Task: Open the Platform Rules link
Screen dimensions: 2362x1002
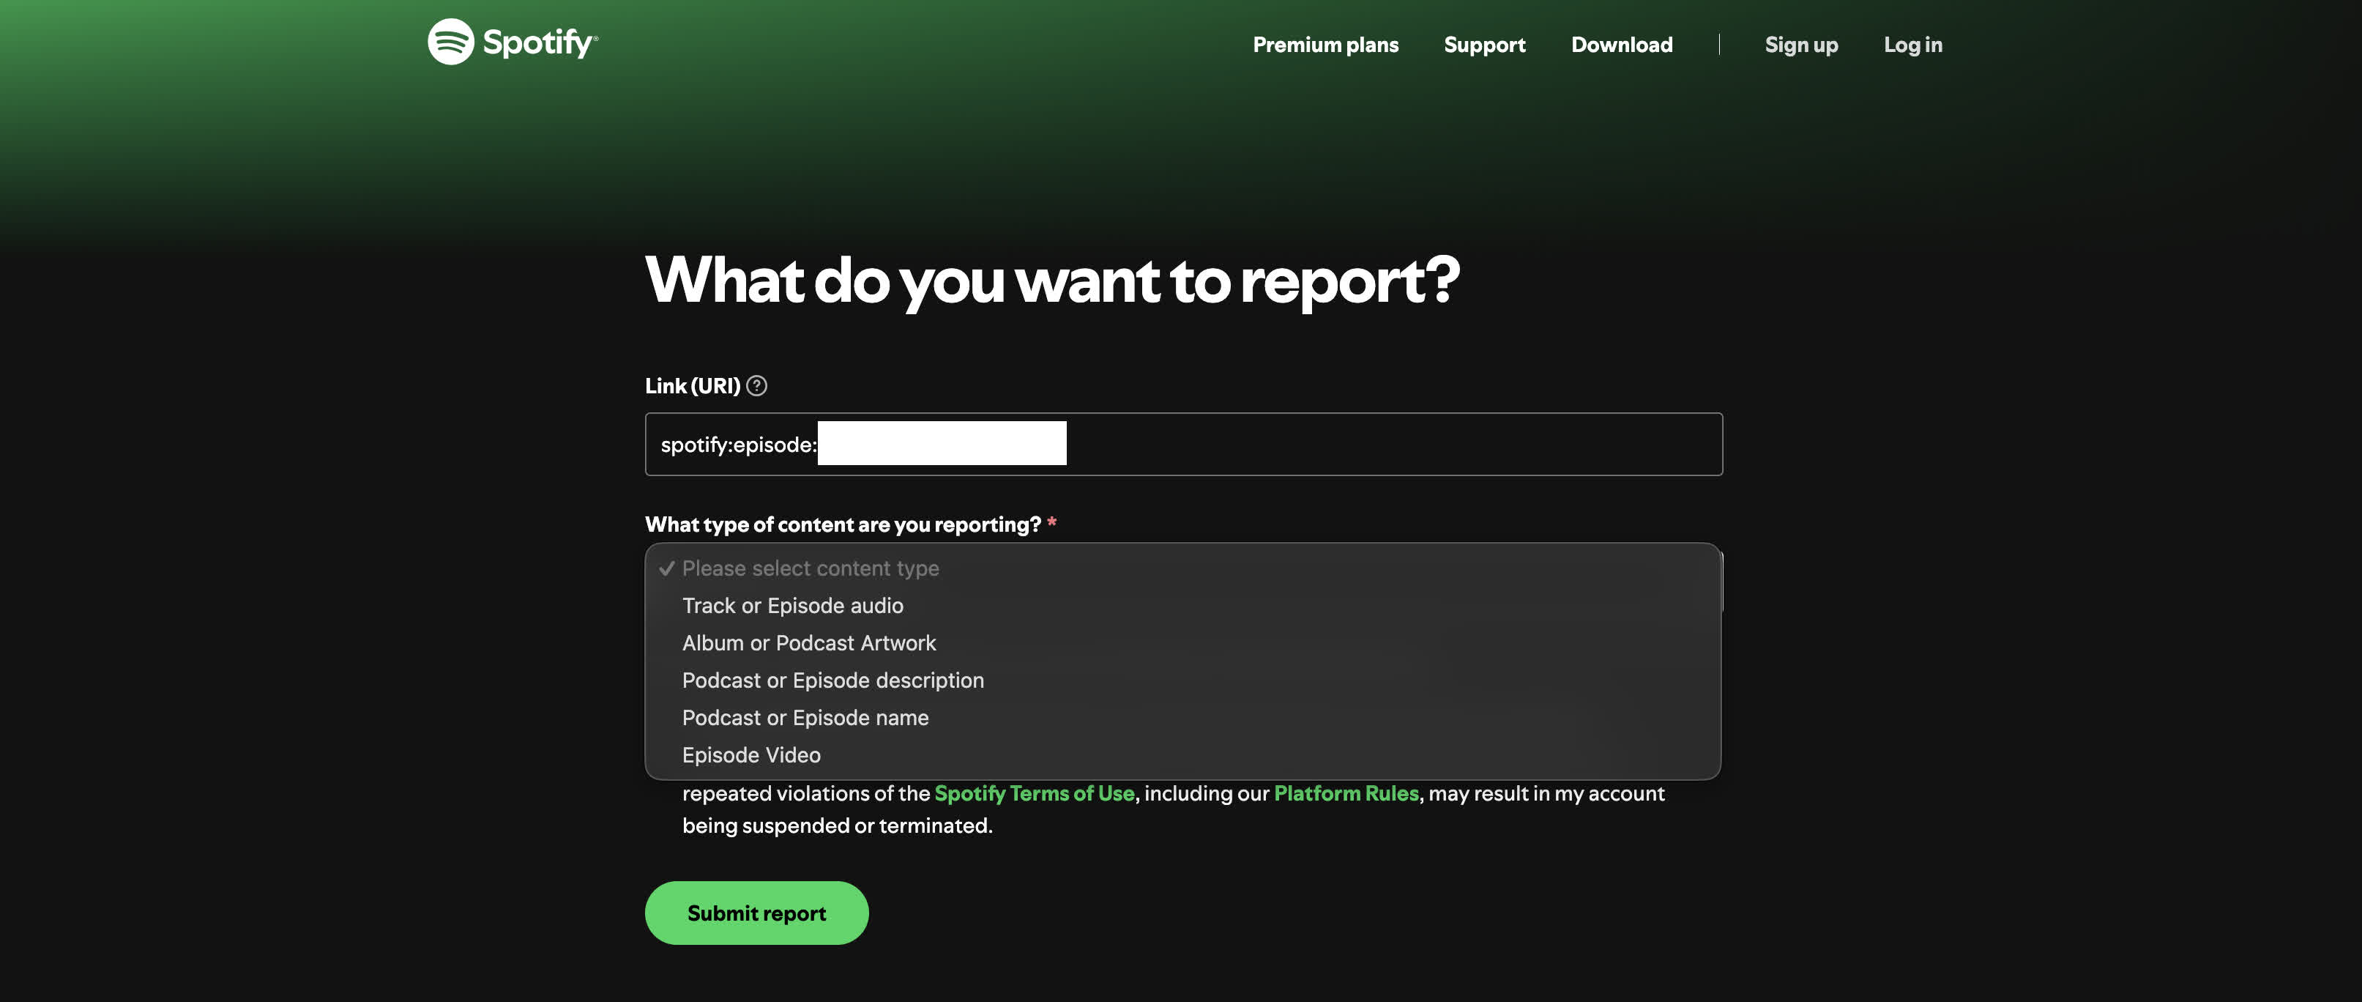Action: (1345, 793)
